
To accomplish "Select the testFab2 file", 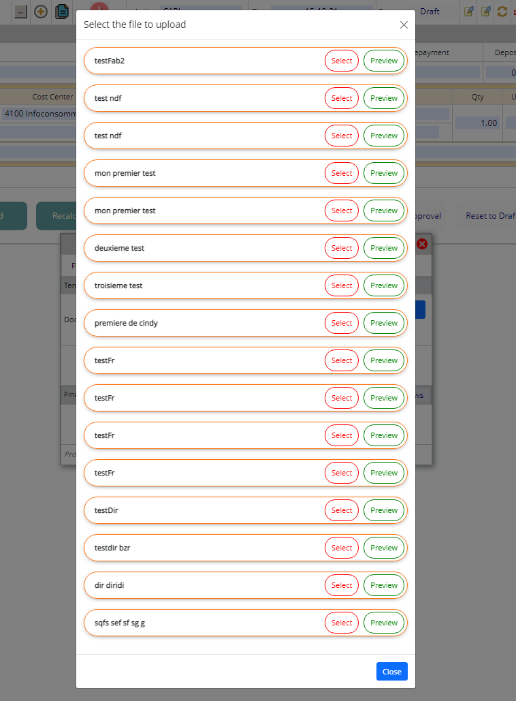I will click(341, 61).
